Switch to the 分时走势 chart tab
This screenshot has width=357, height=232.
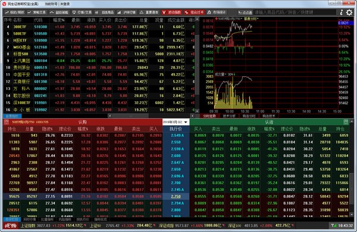tap(209, 116)
